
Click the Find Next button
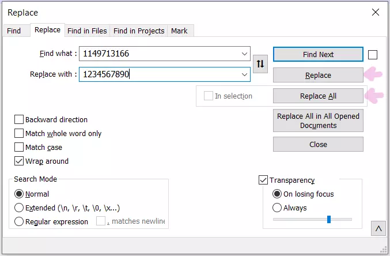point(318,54)
